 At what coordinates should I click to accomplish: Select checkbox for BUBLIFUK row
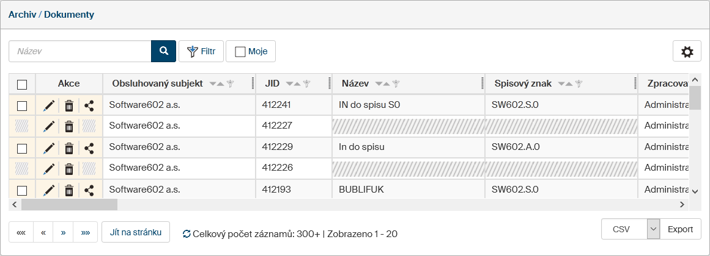click(22, 190)
